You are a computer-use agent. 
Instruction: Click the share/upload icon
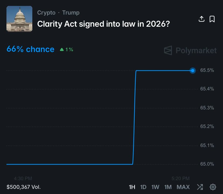coord(201,19)
